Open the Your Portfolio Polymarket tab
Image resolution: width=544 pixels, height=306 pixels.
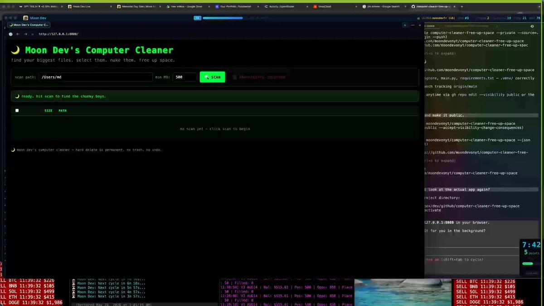coord(237,7)
